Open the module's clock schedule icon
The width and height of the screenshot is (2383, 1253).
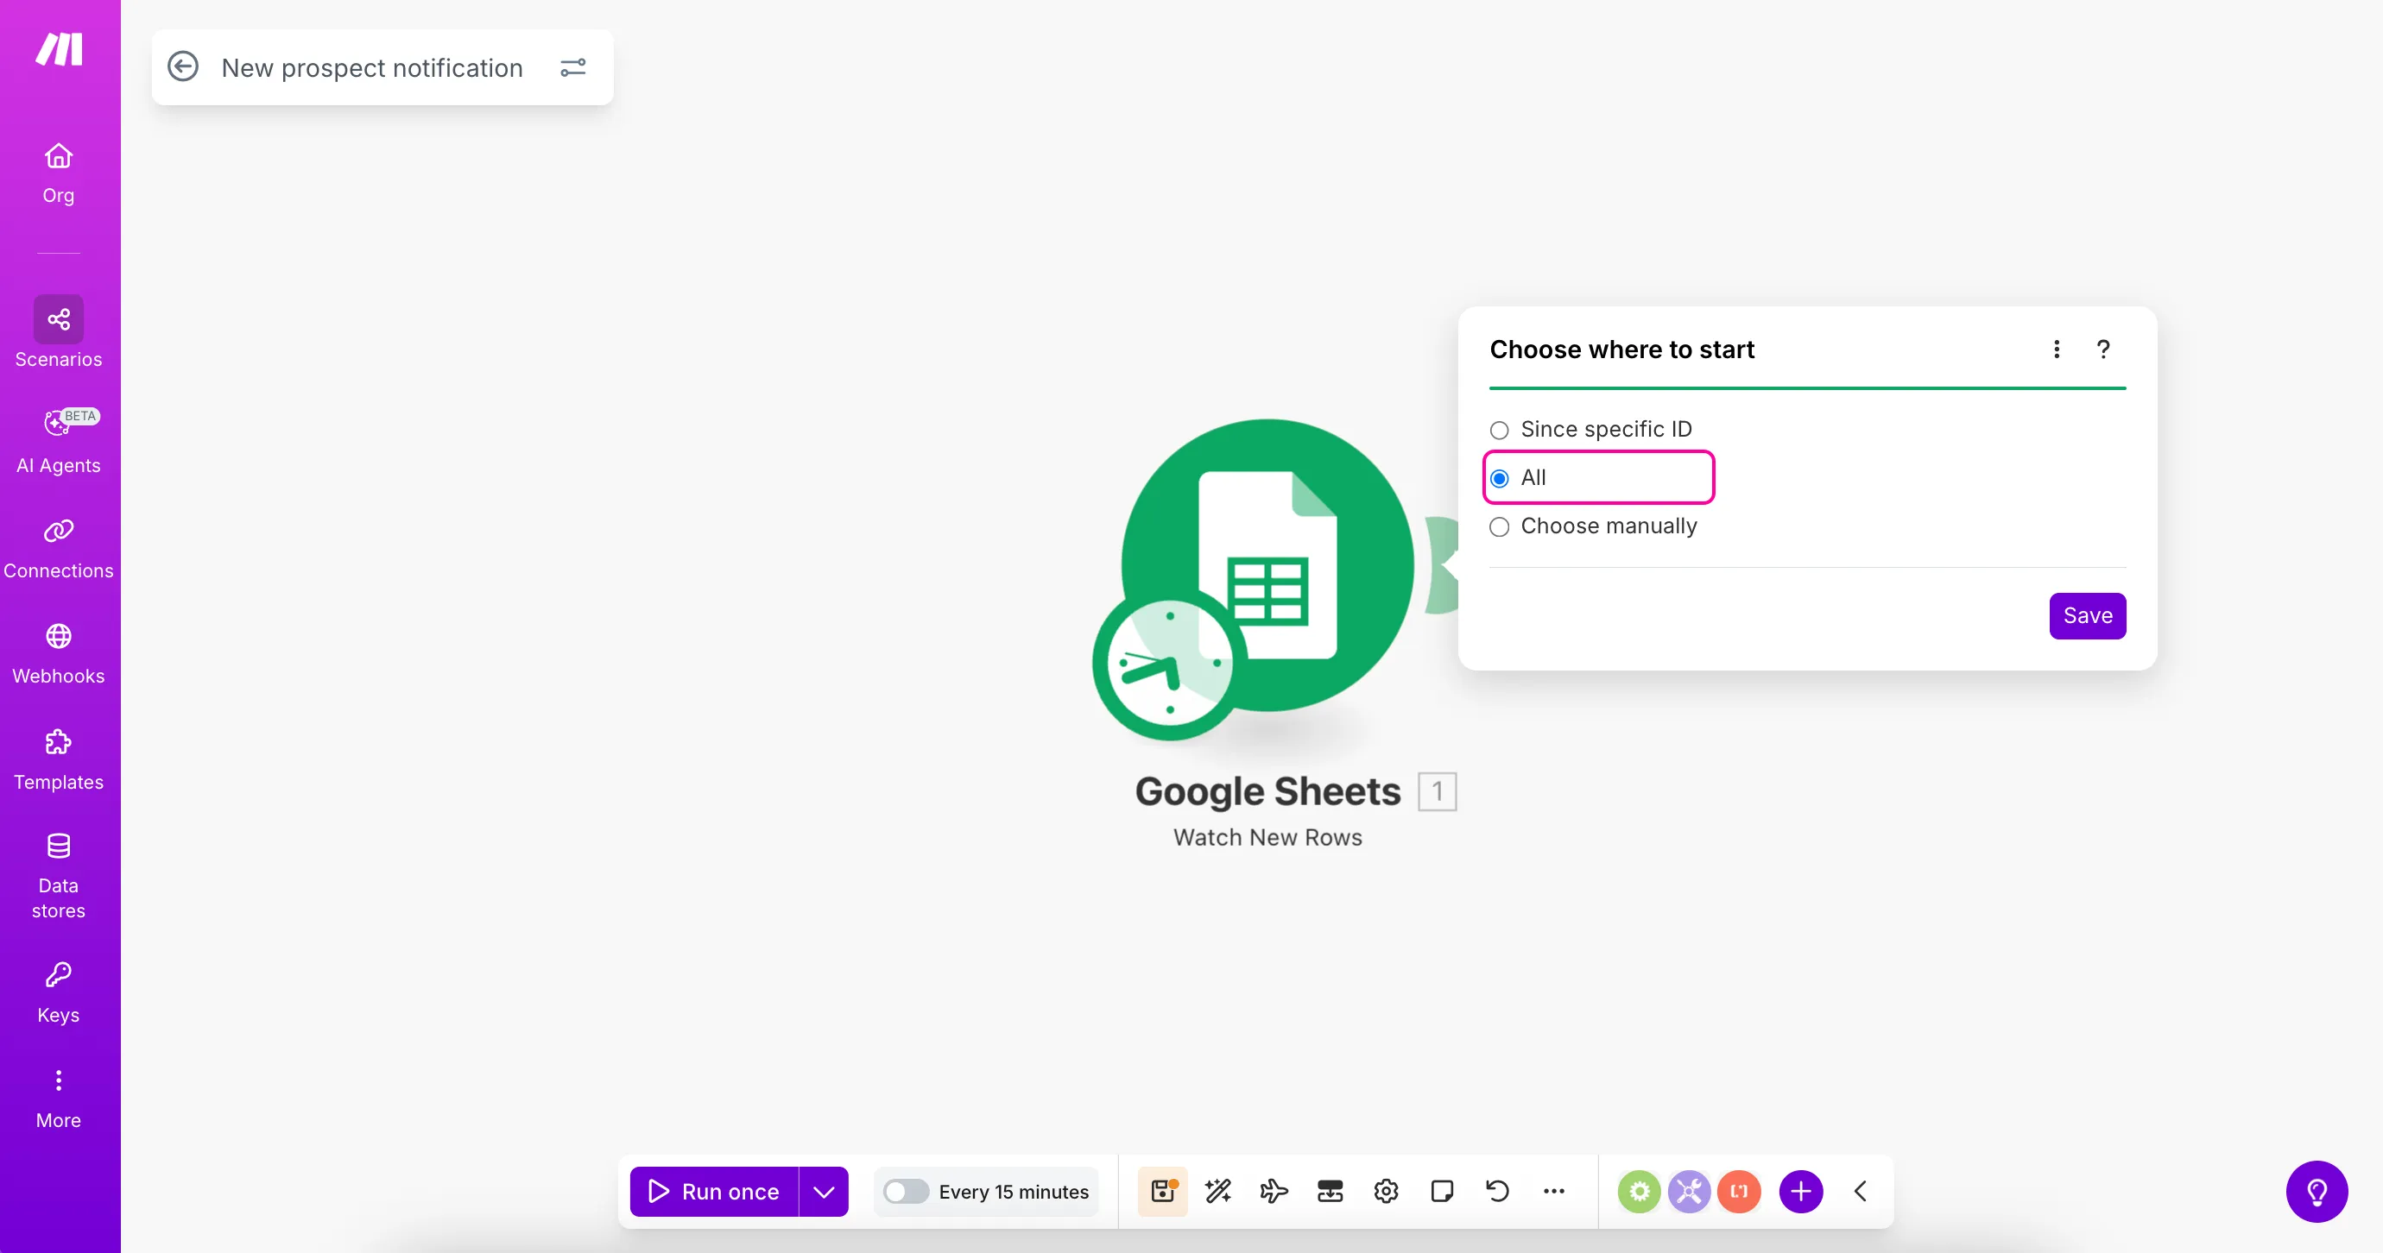point(1169,663)
